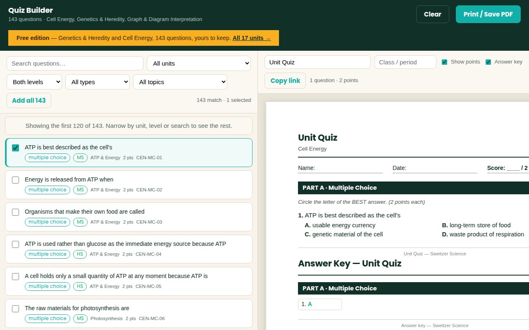Click answer option C 'genetic material of the cell'

[x=344, y=234]
